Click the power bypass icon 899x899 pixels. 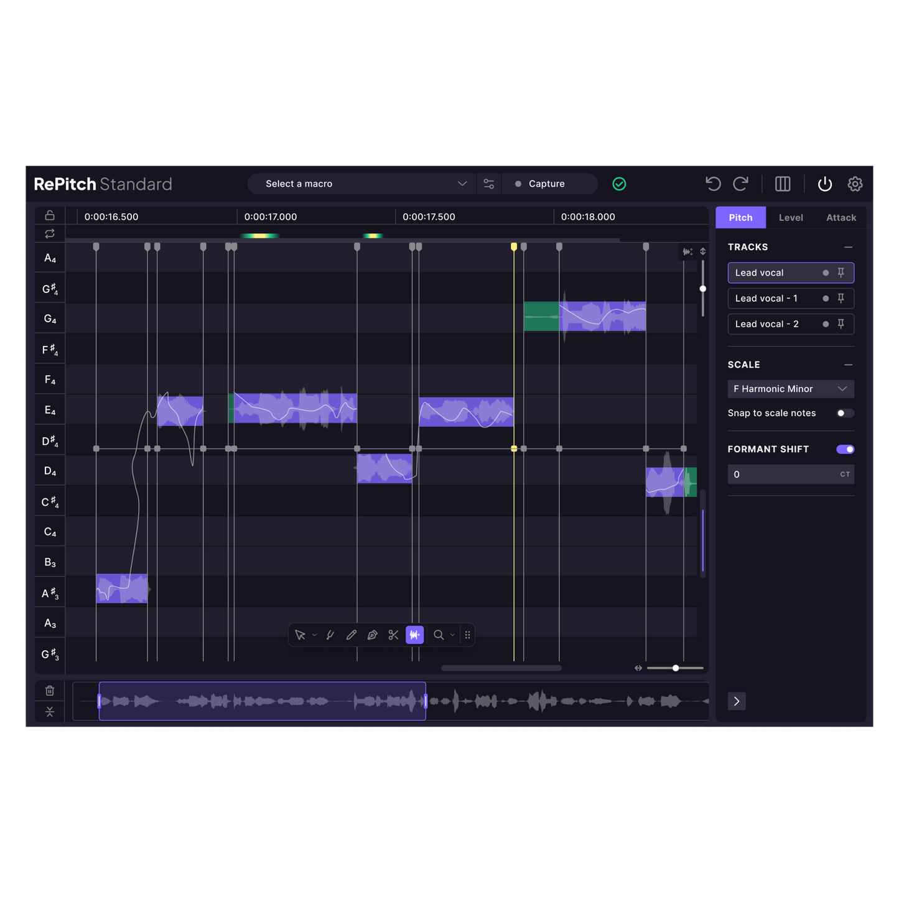pyautogui.click(x=824, y=184)
